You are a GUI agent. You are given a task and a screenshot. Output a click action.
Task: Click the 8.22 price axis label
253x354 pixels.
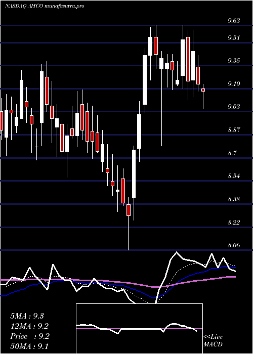click(x=234, y=223)
